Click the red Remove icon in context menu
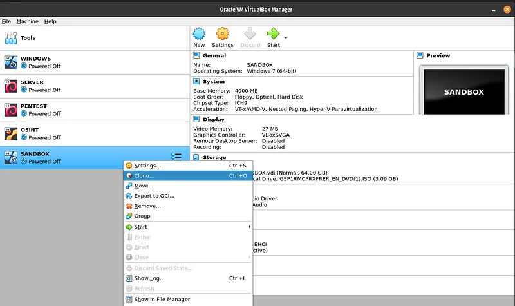515x306 pixels. [129, 206]
